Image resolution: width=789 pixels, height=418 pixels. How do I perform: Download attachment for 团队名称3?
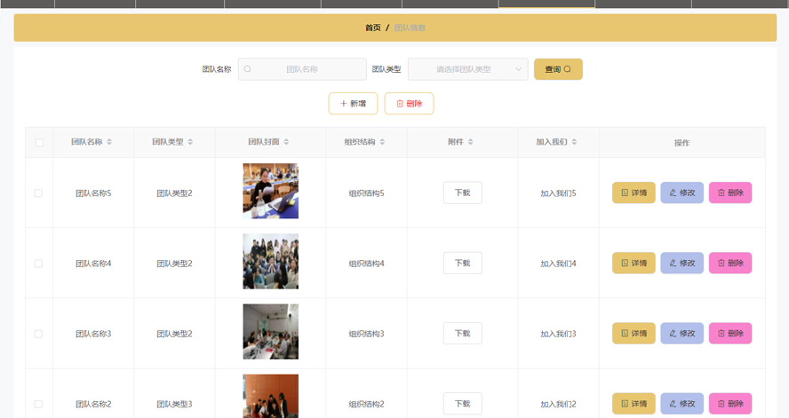(462, 334)
